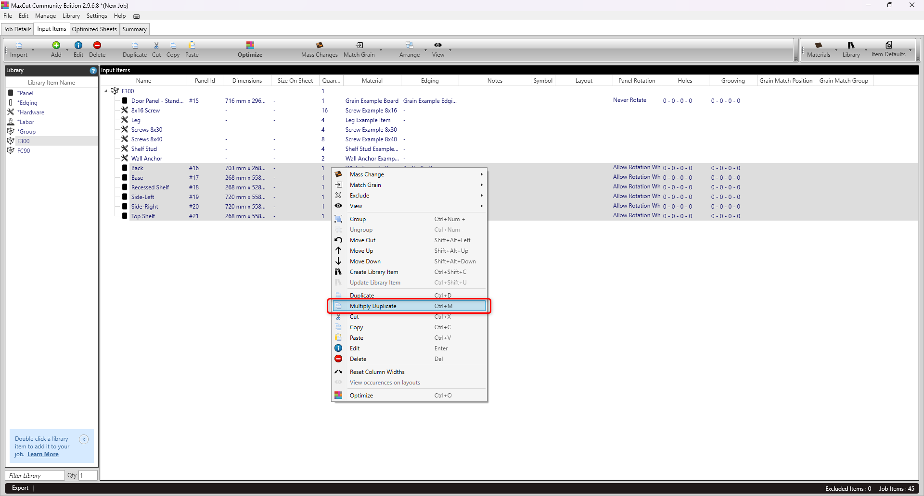Open Mass Changes from the toolbar
This screenshot has height=496, width=924.
point(320,50)
